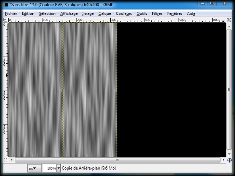Click the horizontal scrollbar thumb

click(x=117, y=160)
